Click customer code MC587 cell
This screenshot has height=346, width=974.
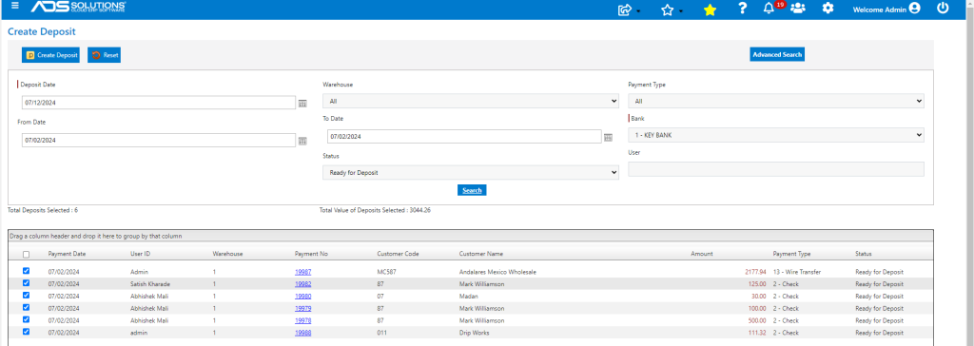coord(386,272)
